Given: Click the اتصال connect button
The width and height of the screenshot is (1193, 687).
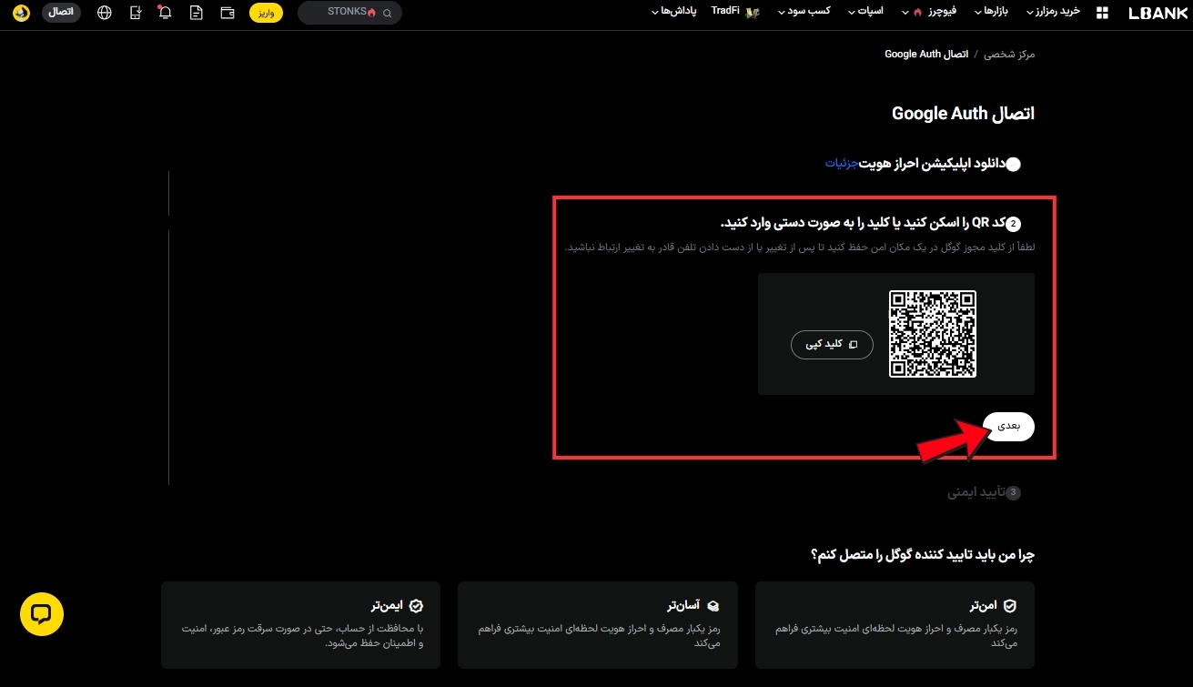Looking at the screenshot, I should tap(61, 14).
